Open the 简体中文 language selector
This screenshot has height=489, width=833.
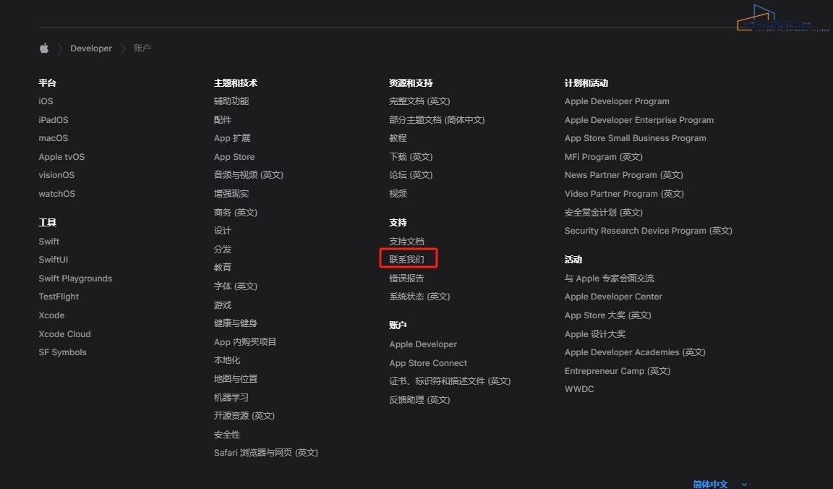(719, 484)
